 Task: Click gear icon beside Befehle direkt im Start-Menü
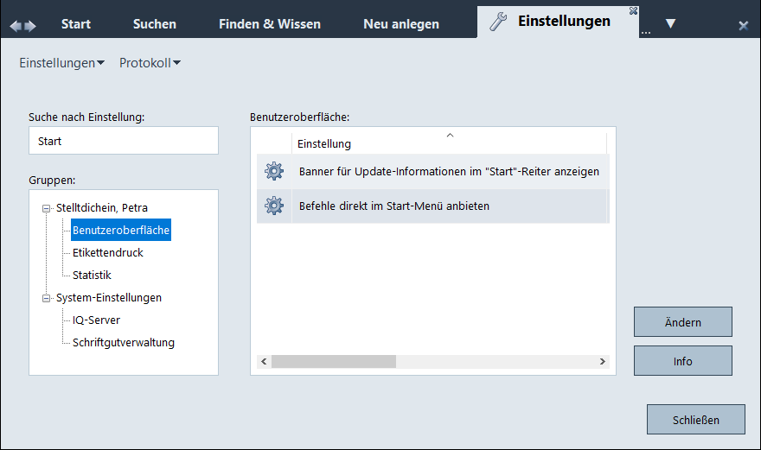click(274, 206)
